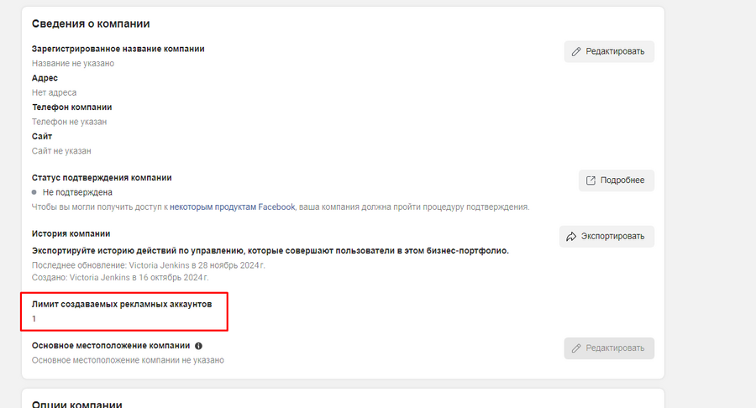
Task: Click the Нет адреса text under Адрес
Action: (54, 92)
